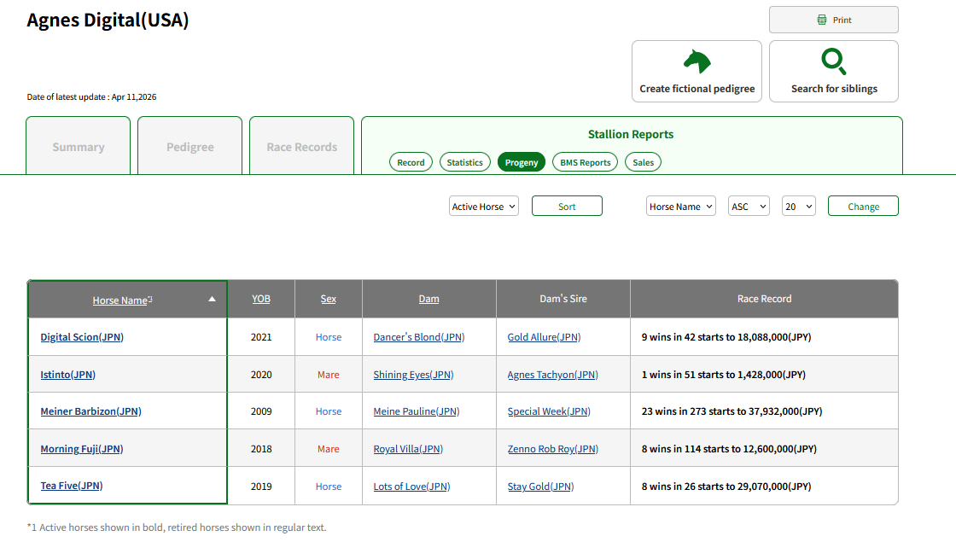Image resolution: width=956 pixels, height=542 pixels.
Task: Click Sex value Mare in Istinto row
Action: 328,375
